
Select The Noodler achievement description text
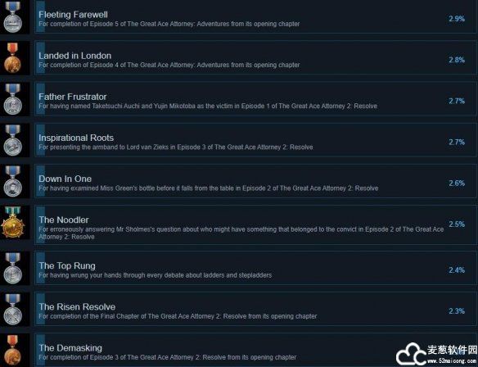(241, 233)
